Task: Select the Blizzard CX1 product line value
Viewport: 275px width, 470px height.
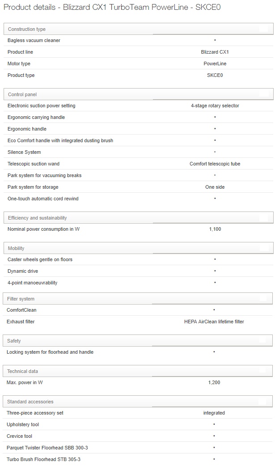Action: (x=215, y=52)
